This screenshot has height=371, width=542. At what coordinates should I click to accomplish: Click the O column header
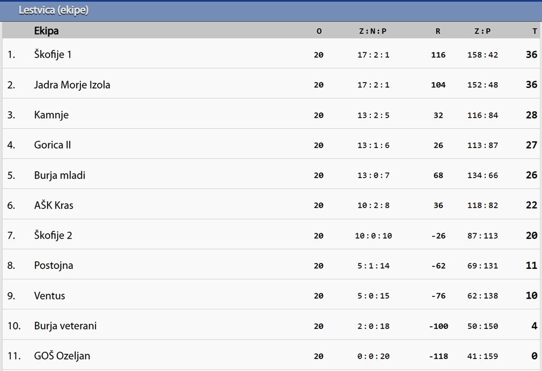(x=319, y=31)
